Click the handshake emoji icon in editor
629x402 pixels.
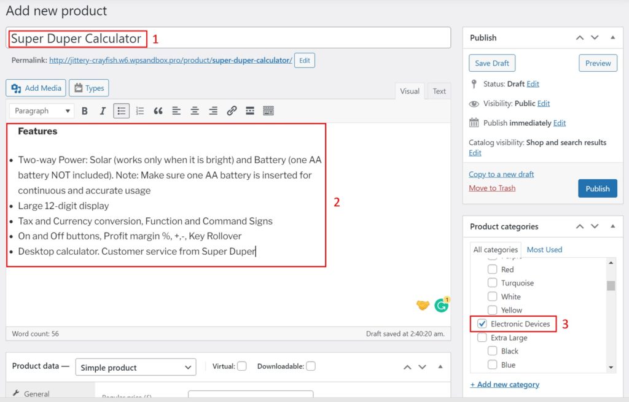coord(423,305)
